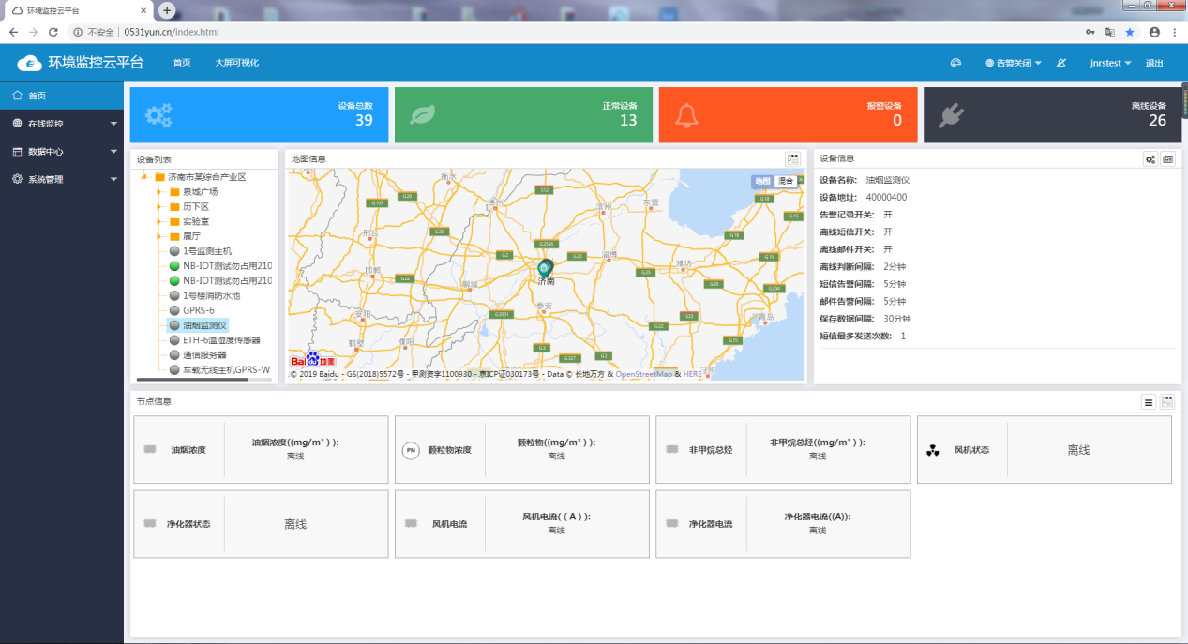Select 首页 in the left sidebar
Image resolution: width=1188 pixels, height=644 pixels.
pyautogui.click(x=62, y=96)
